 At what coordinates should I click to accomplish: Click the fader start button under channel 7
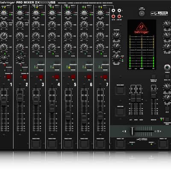pos(100,144)
